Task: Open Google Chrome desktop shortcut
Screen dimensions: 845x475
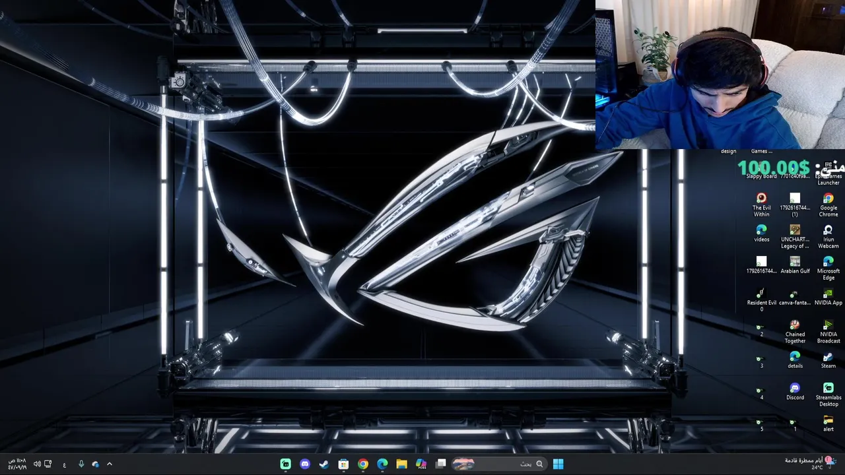Action: point(828,205)
